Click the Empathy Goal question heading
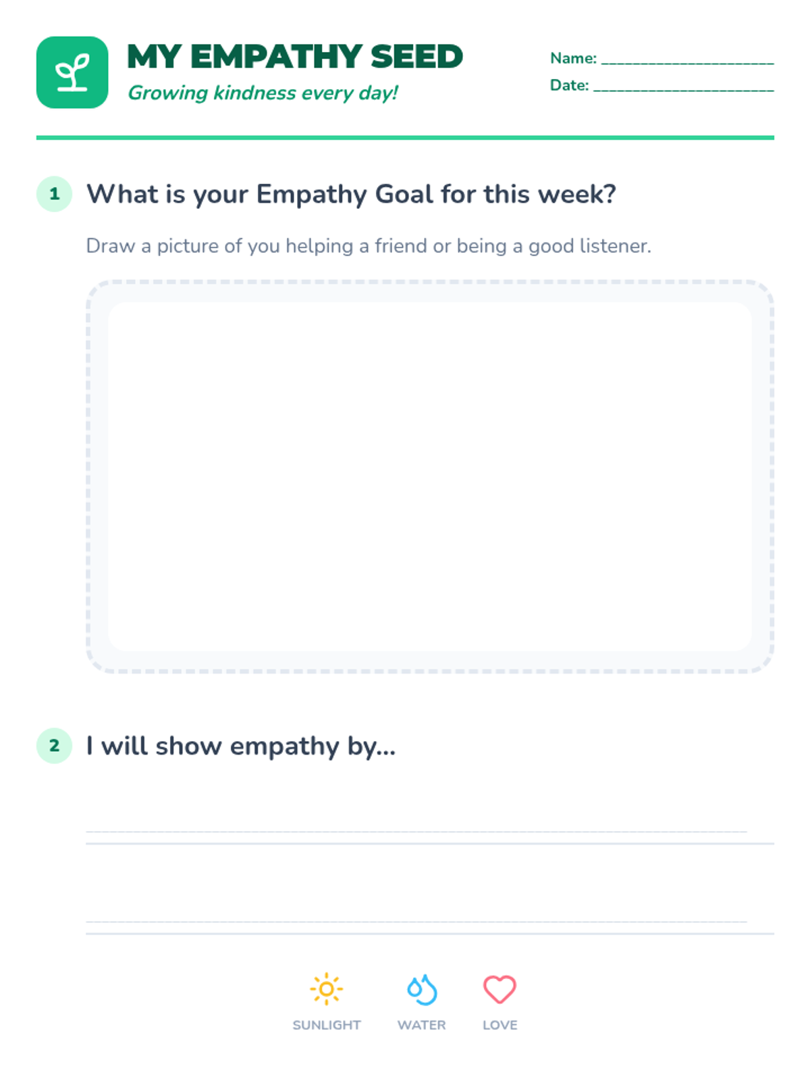The width and height of the screenshot is (810, 1081). tap(351, 195)
